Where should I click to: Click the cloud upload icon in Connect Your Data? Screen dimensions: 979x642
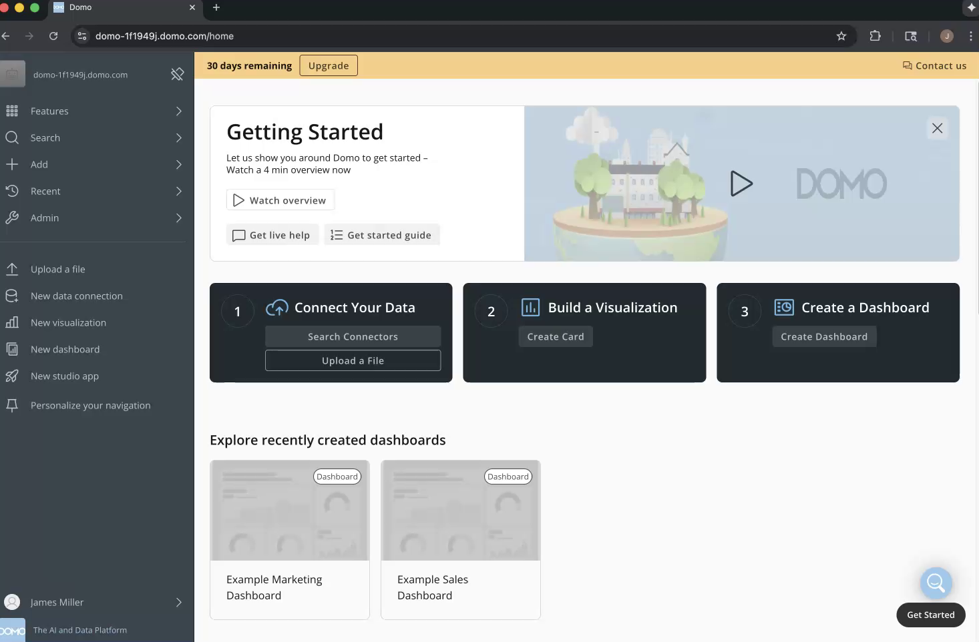(277, 308)
